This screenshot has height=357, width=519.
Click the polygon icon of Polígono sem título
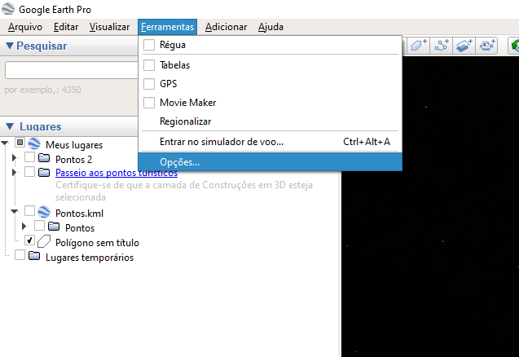[44, 242]
